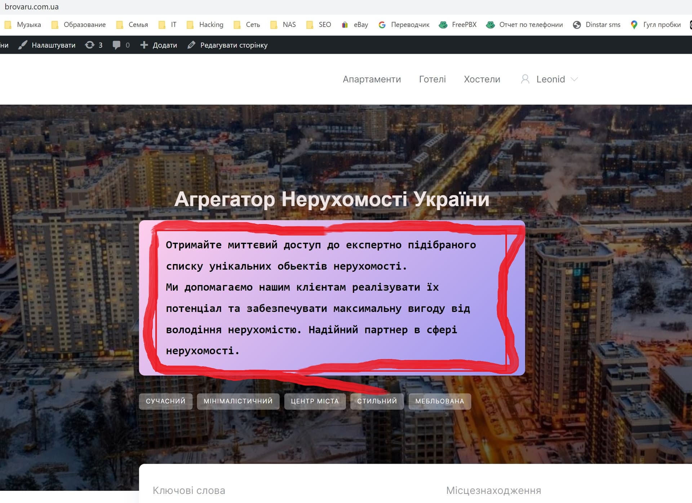Select the ЦЕНТР МІСТА tag button
The height and width of the screenshot is (503, 692).
point(315,401)
